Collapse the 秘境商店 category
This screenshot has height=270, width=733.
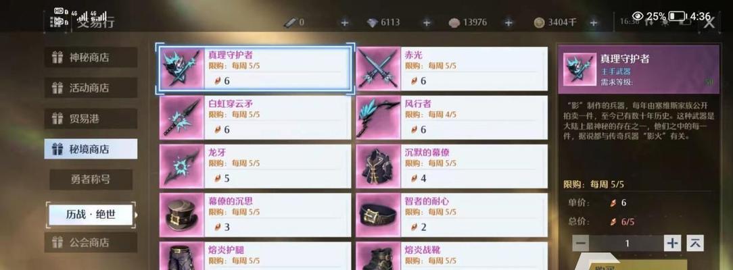coord(91,149)
